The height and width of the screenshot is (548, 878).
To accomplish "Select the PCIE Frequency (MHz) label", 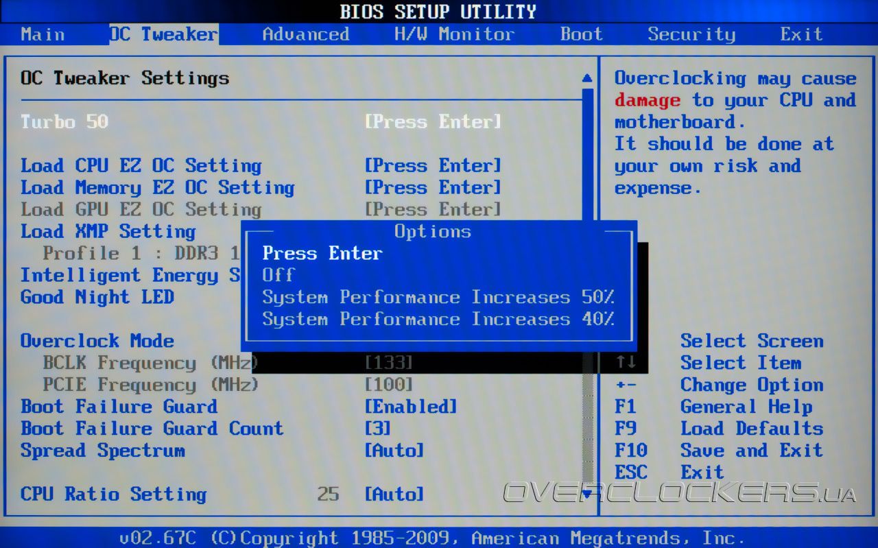I will coord(150,385).
